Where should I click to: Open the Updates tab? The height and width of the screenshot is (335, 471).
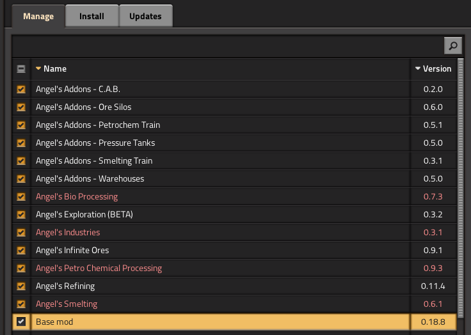pyautogui.click(x=145, y=16)
